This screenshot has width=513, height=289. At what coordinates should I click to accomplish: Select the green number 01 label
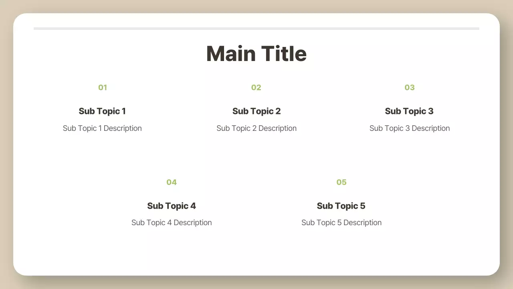103,88
